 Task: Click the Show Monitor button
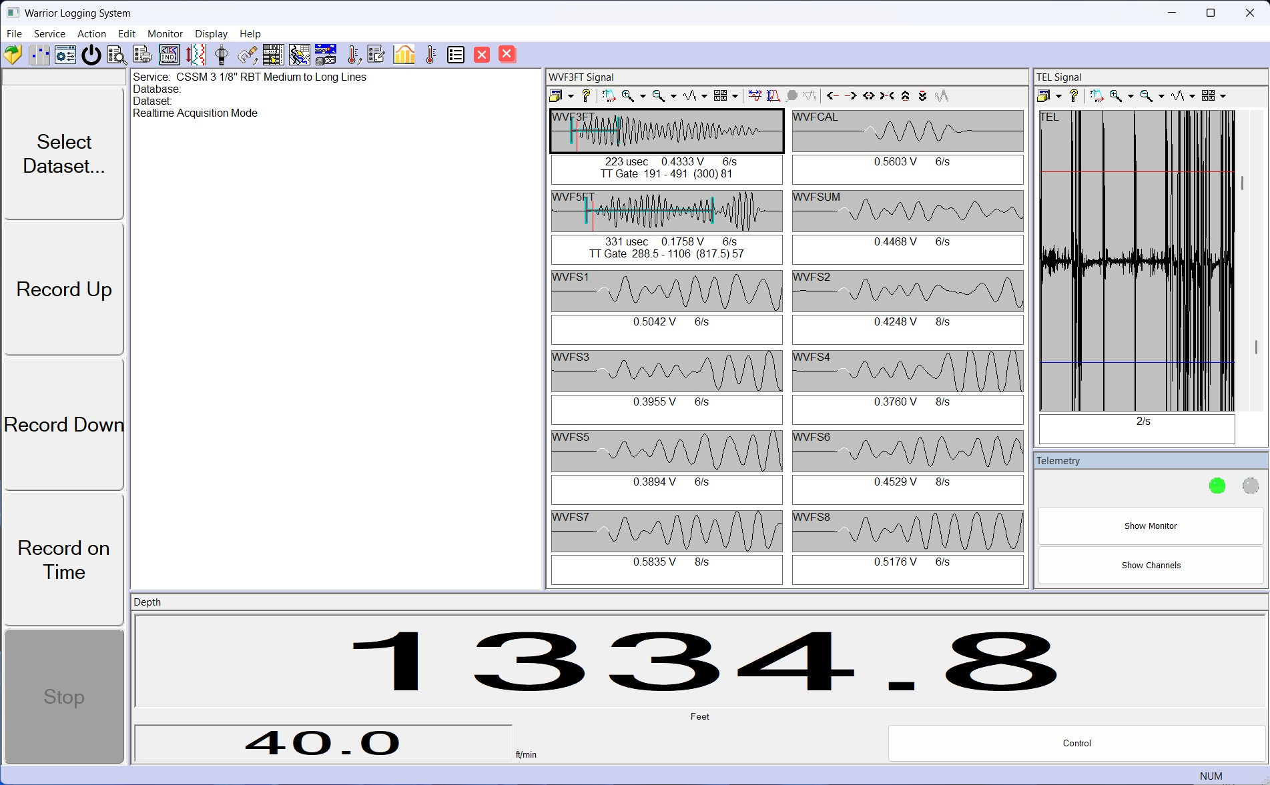pos(1151,526)
